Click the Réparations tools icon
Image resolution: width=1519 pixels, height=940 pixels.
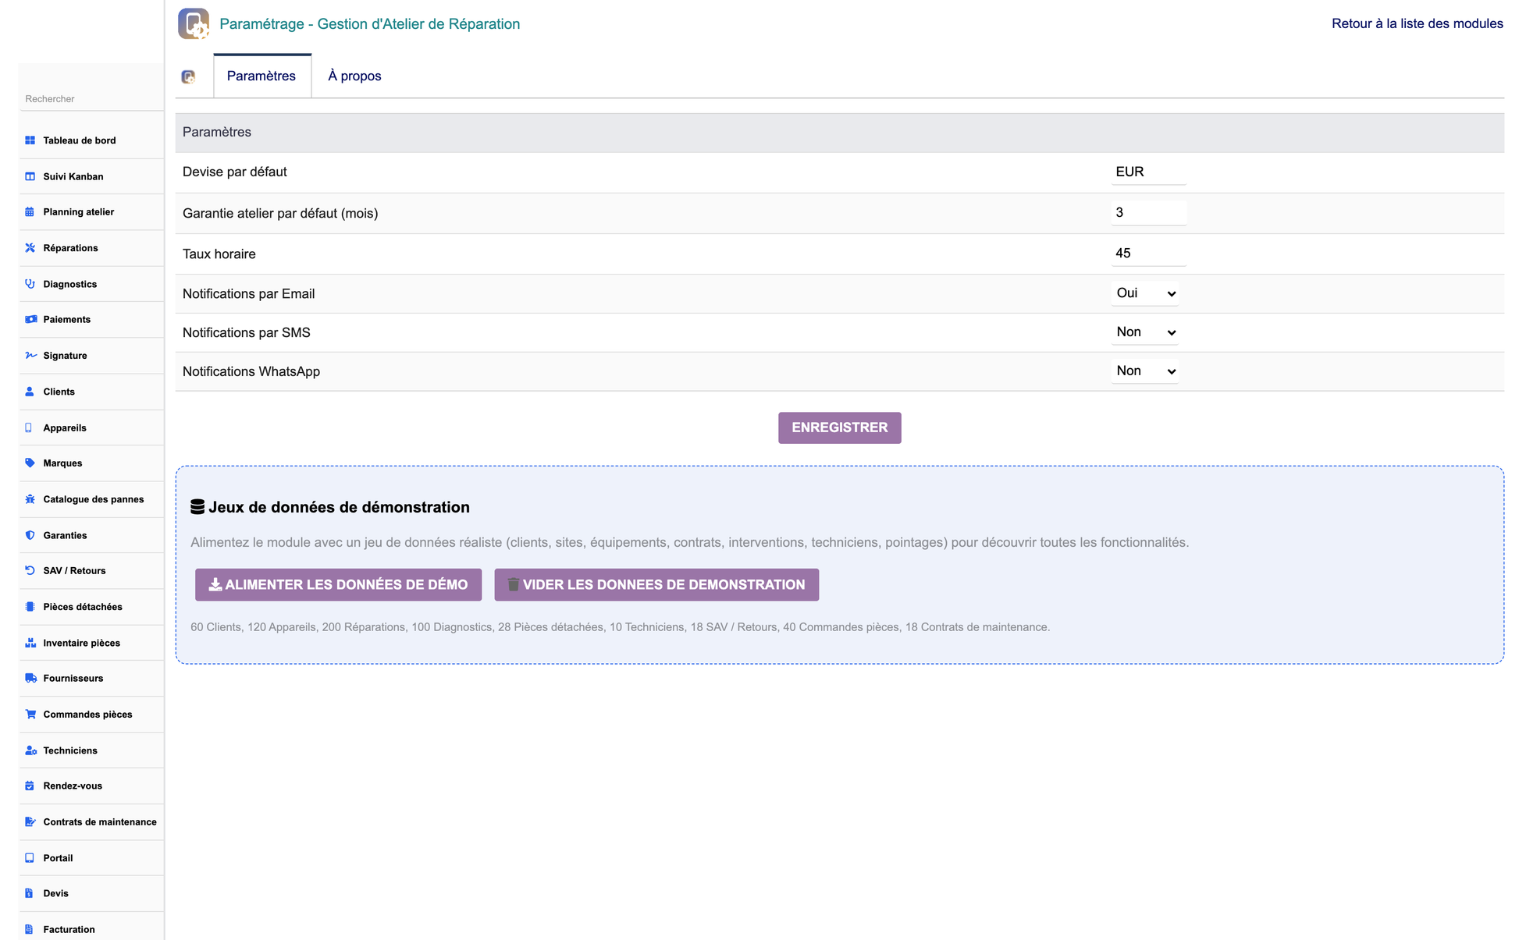[x=30, y=248]
